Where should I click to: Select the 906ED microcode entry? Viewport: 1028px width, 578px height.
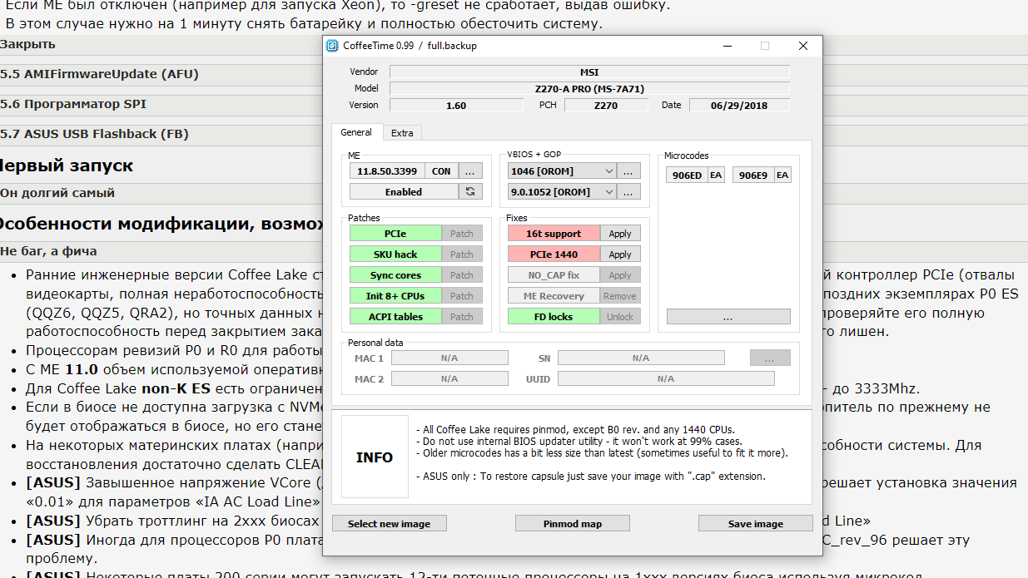(x=687, y=175)
